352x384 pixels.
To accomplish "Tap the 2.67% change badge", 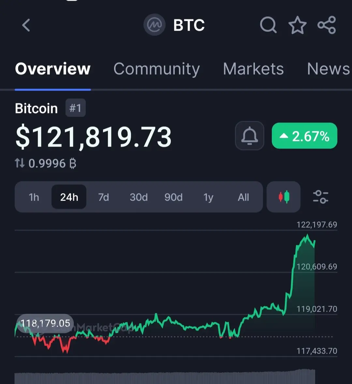I will pos(304,136).
